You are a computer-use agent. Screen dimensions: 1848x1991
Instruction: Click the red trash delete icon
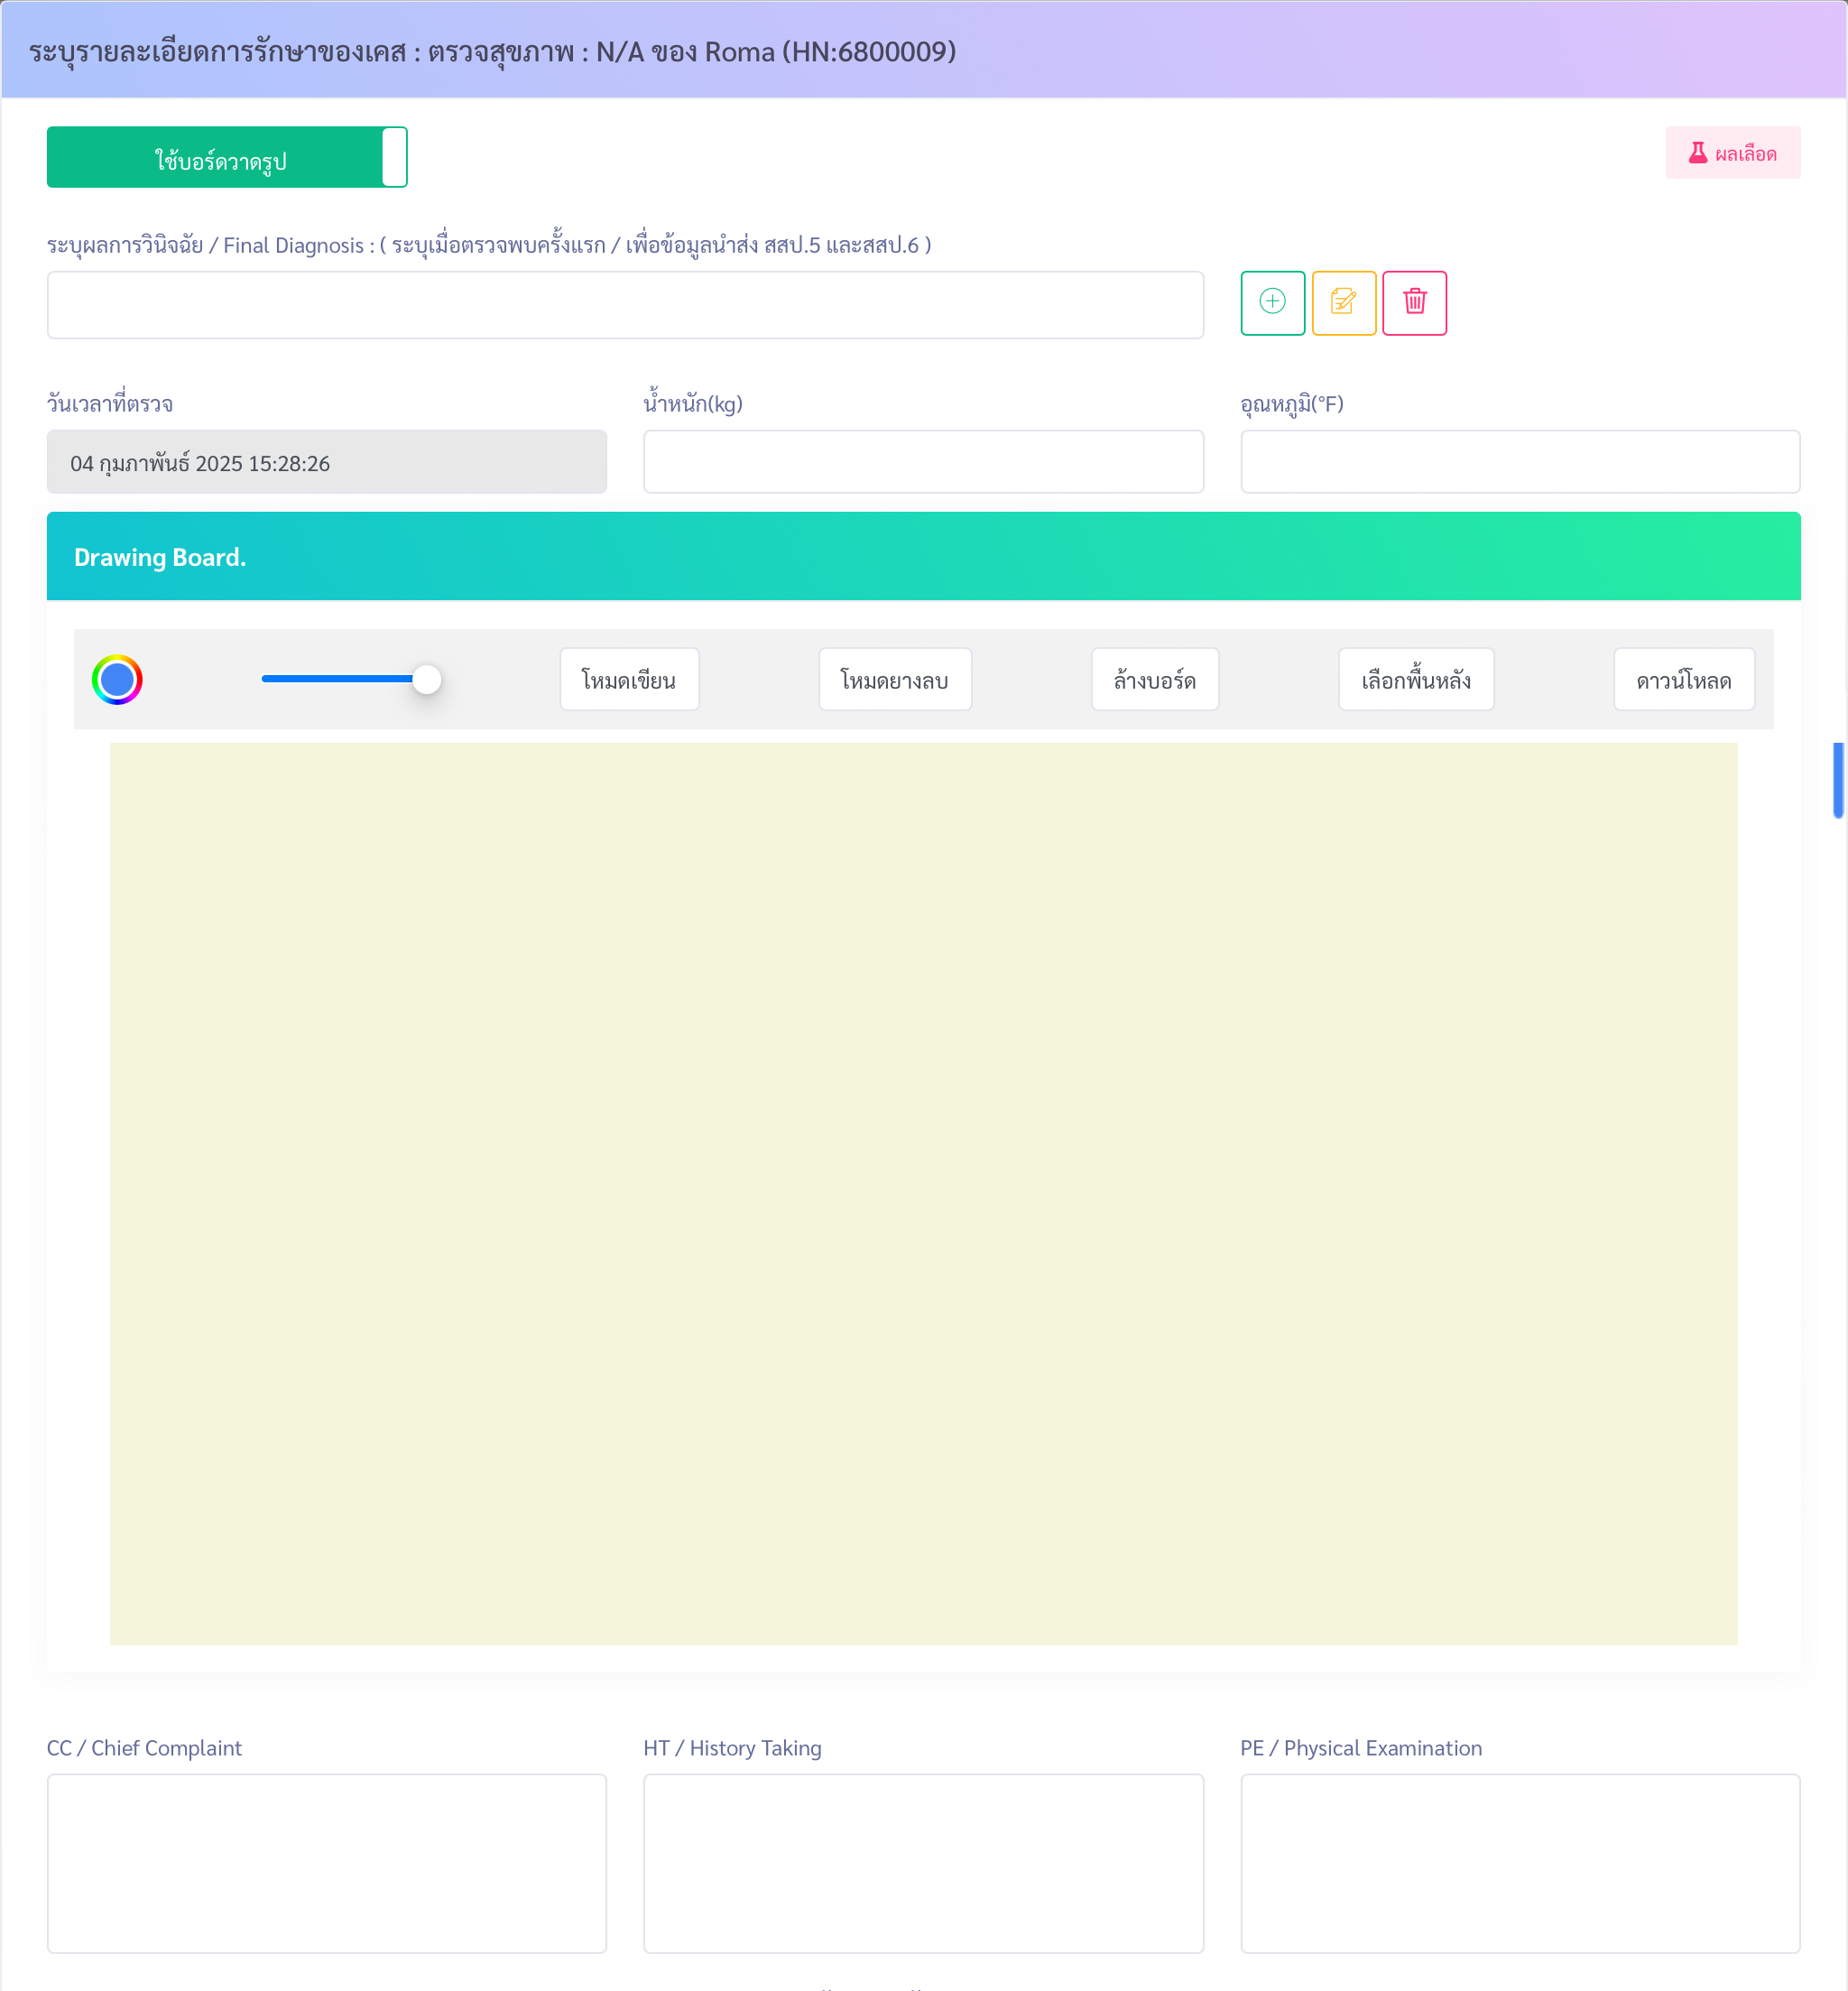click(x=1414, y=302)
